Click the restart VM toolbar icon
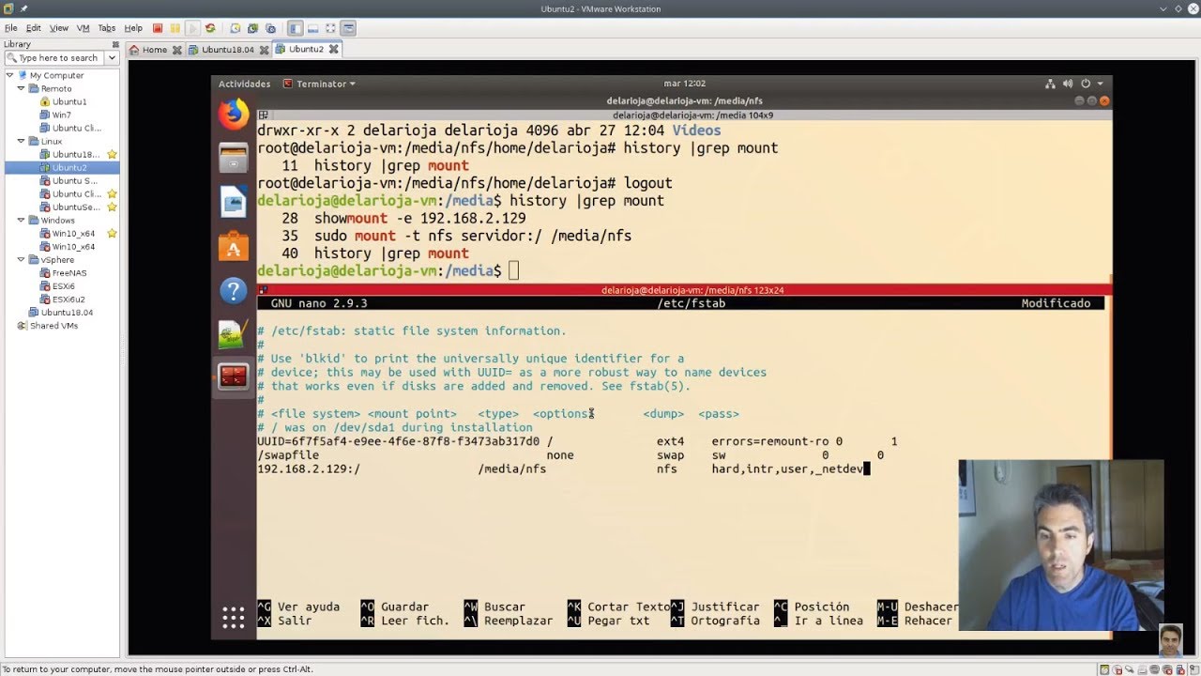Image resolution: width=1201 pixels, height=676 pixels. pos(210,28)
